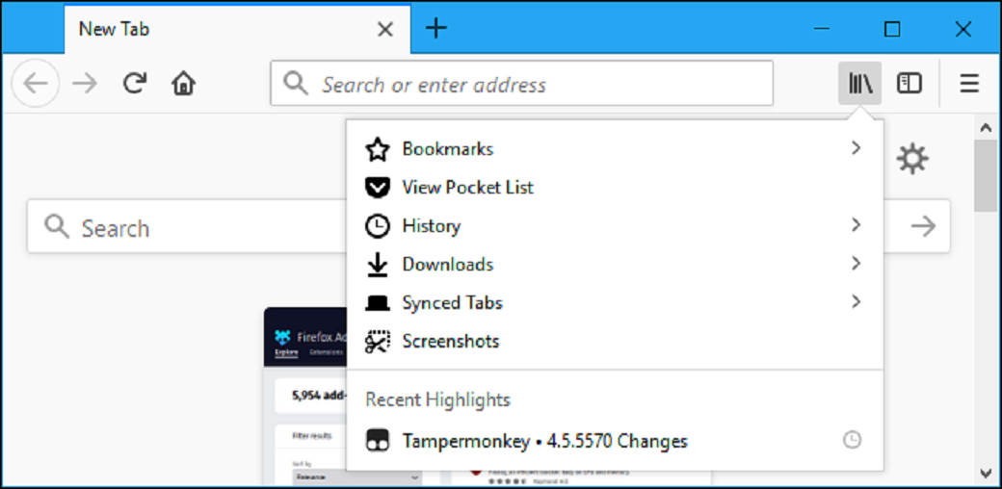Submit the new tab search arrow
This screenshot has height=489, width=1002.
923,226
